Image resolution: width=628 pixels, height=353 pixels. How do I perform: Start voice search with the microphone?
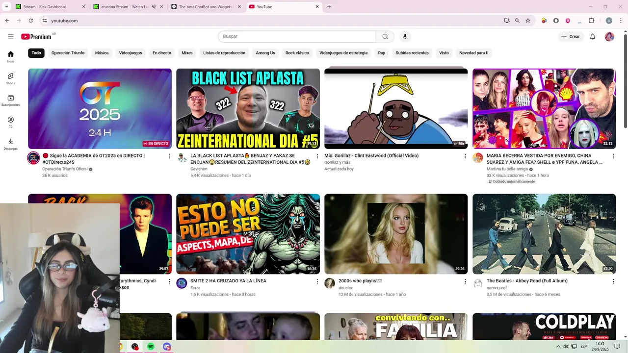(x=405, y=36)
